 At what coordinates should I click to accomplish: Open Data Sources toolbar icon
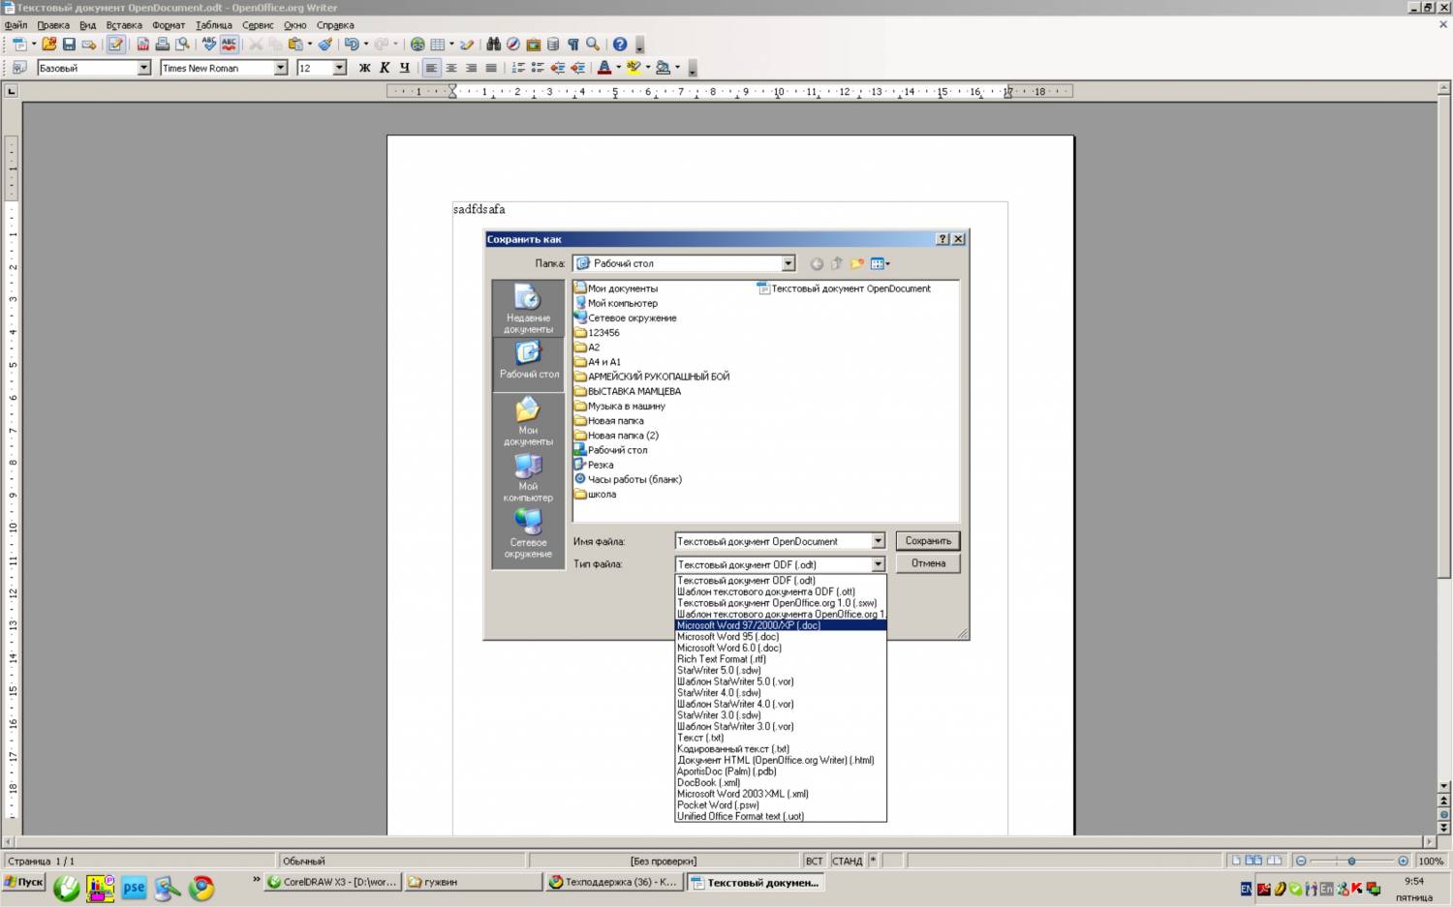(553, 44)
